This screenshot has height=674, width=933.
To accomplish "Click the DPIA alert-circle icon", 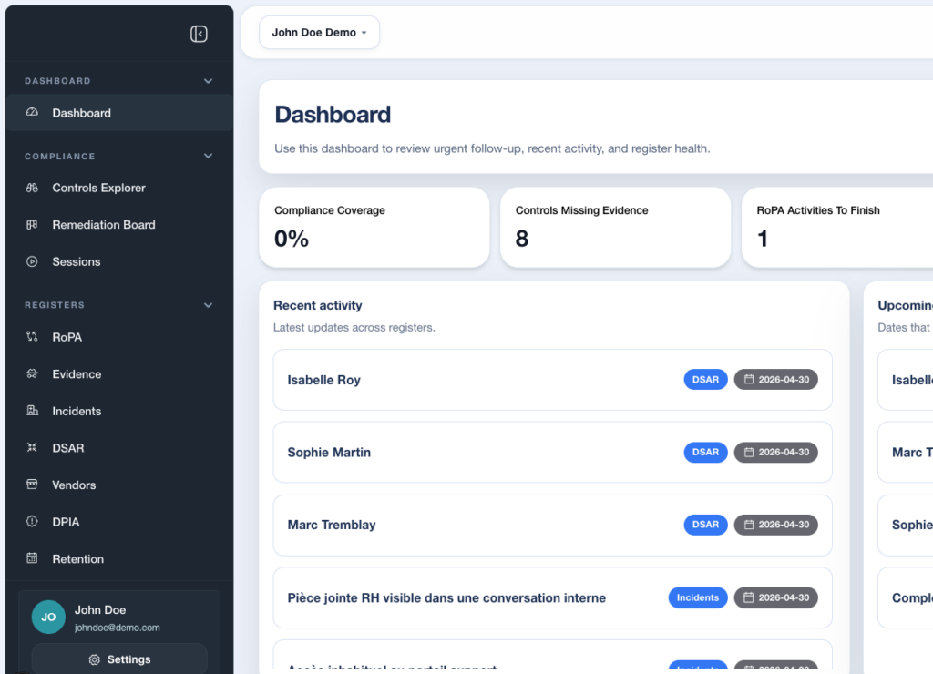I will point(32,521).
